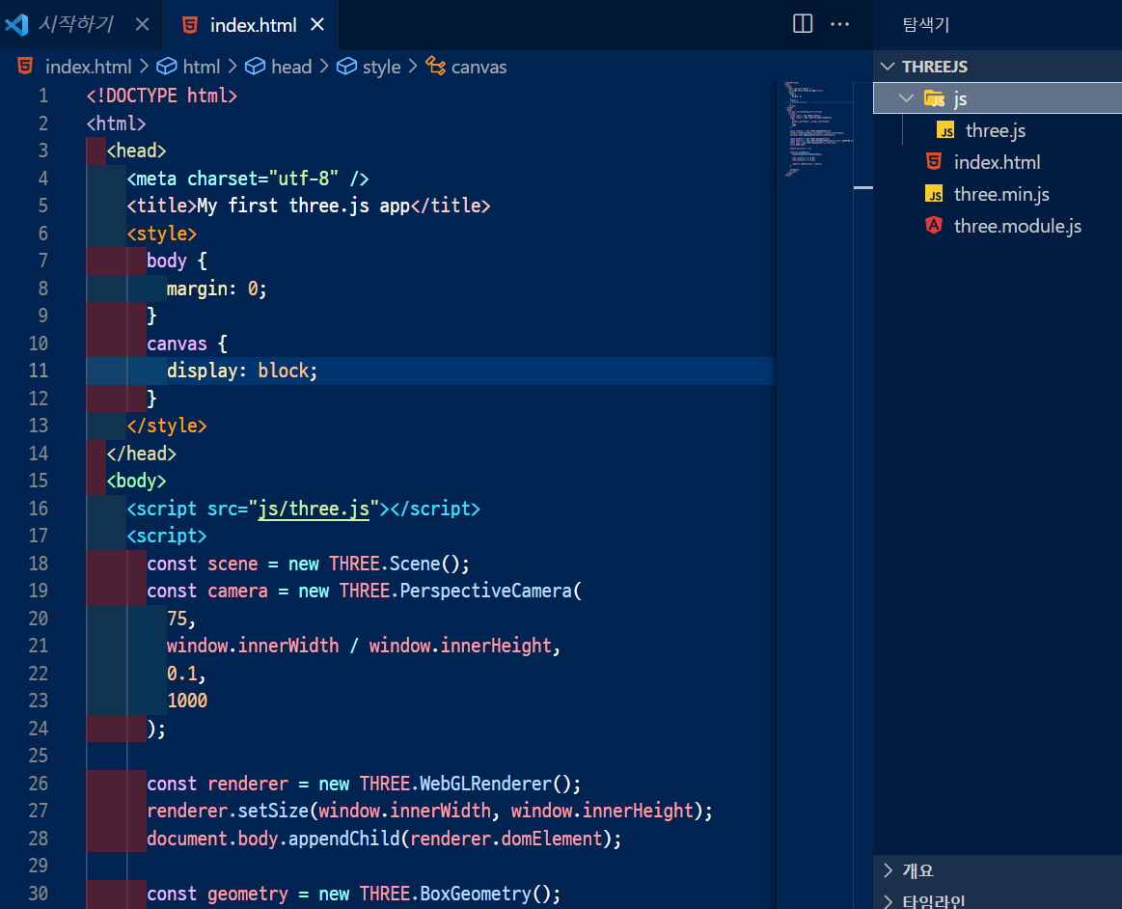Viewport: 1122px width, 909px height.
Task: Click the JS icon next to three.min.js
Action: [934, 194]
